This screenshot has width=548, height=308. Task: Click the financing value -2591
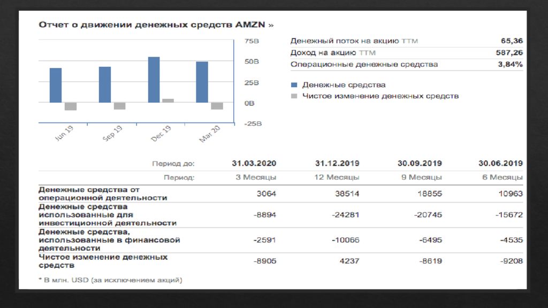264,240
